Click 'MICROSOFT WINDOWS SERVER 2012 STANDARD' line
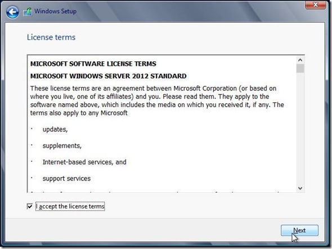Viewport: 332px width, 249px height. point(108,76)
